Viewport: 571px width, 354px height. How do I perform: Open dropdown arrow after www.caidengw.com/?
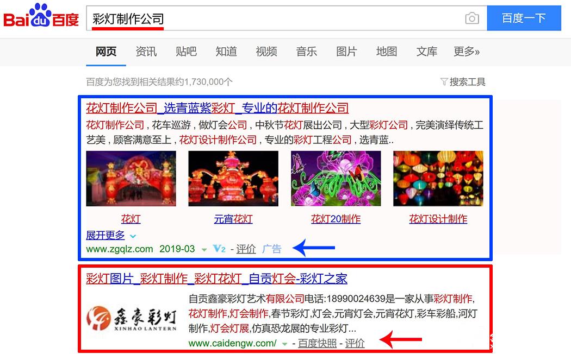285,344
